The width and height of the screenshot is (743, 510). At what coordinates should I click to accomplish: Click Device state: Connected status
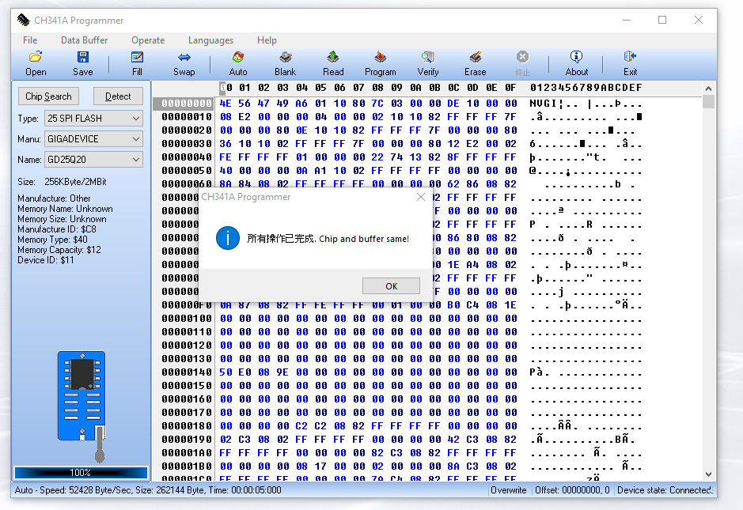click(x=665, y=490)
